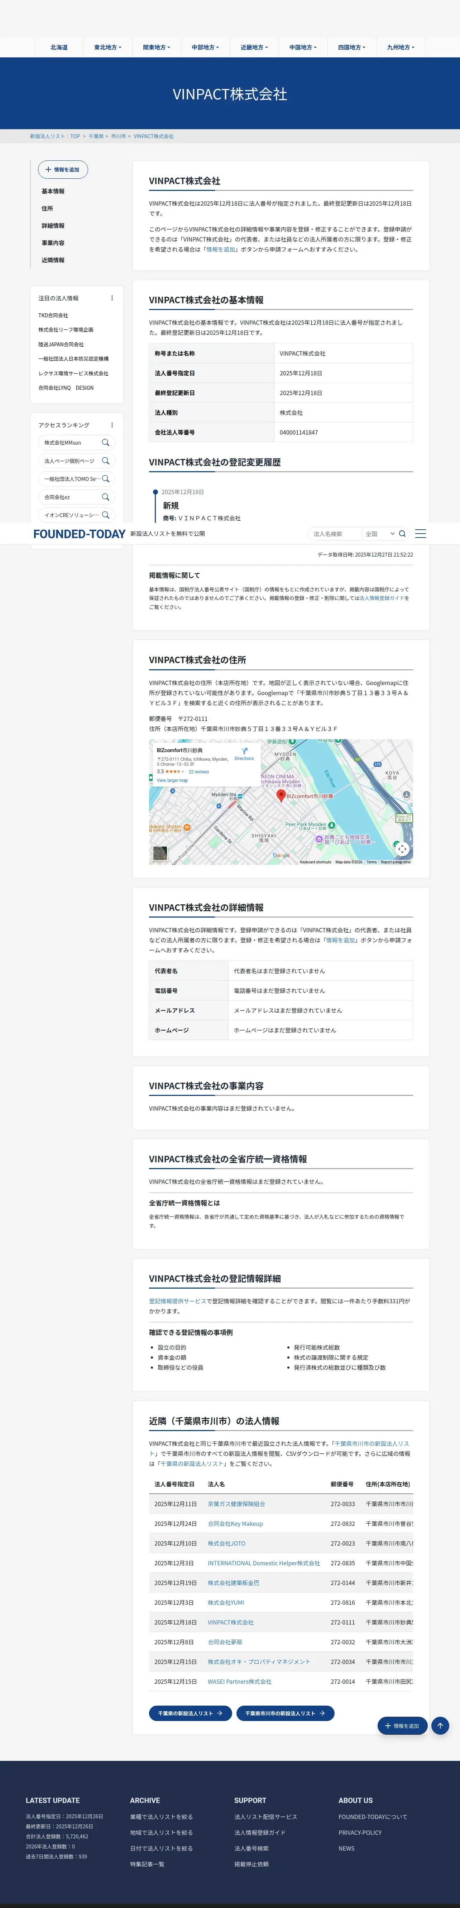Viewport: 460px width, 1908px height.
Task: Click the Google logo on the map
Action: (281, 855)
